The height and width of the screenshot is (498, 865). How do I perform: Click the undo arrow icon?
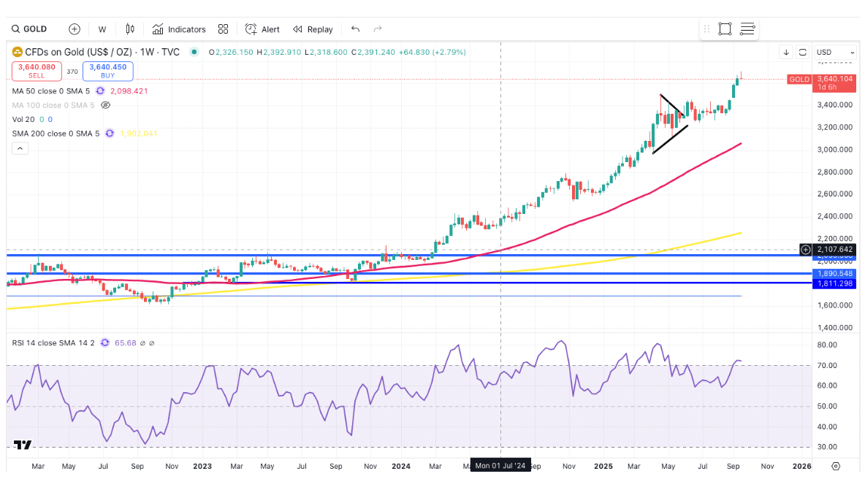(x=355, y=29)
